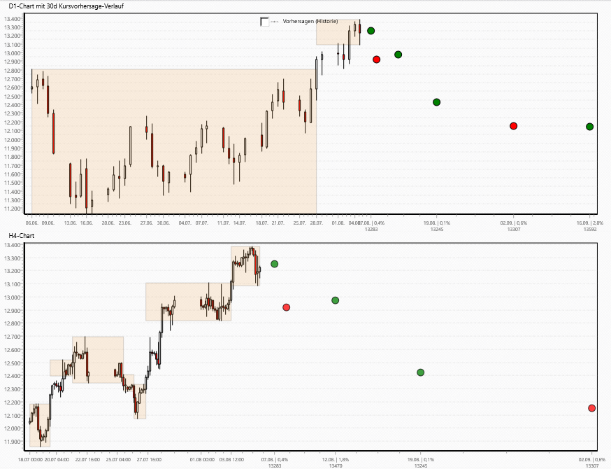Select green forecast dot above 12.08. in H4-Chart

[336, 300]
